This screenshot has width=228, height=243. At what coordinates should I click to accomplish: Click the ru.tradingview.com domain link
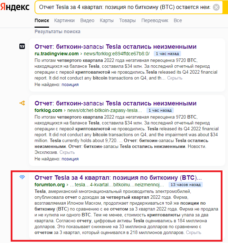(x=57, y=54)
